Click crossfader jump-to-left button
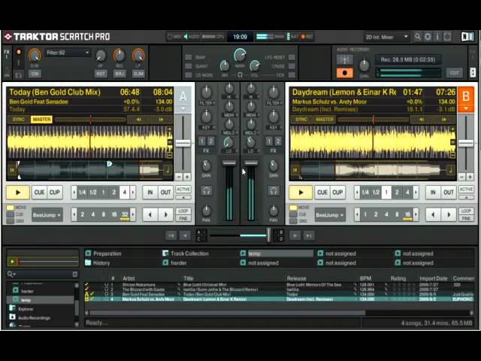 click(171, 235)
